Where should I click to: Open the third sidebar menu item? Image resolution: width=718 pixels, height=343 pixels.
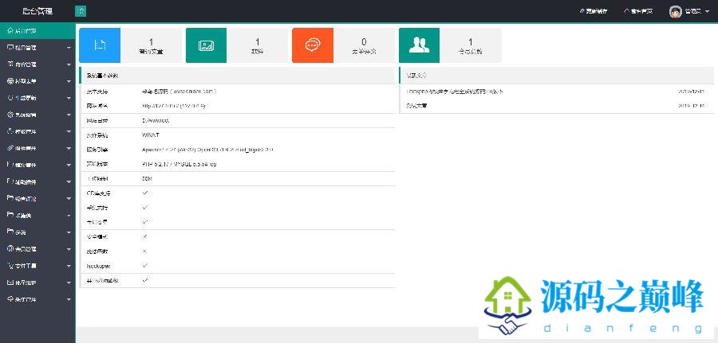(x=32, y=64)
